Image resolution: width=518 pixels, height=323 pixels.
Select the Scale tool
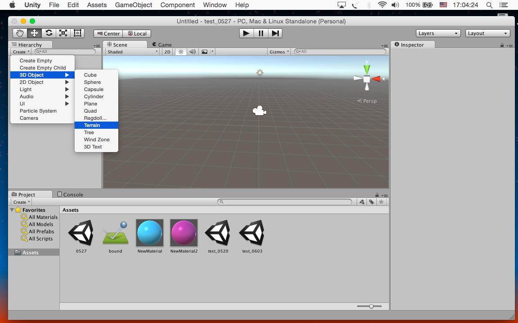63,33
